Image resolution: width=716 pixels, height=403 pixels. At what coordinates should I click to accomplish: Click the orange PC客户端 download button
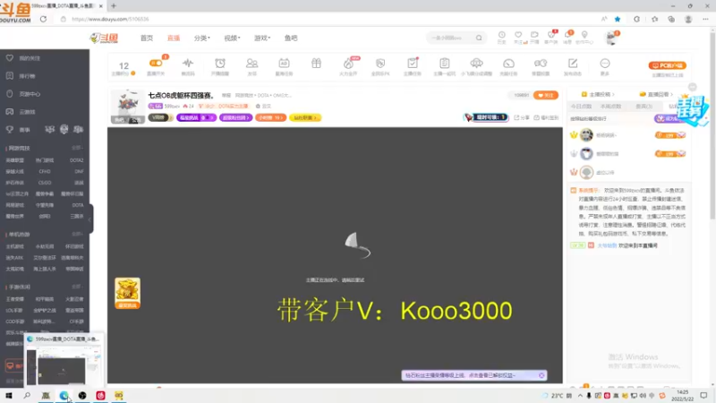pos(667,65)
